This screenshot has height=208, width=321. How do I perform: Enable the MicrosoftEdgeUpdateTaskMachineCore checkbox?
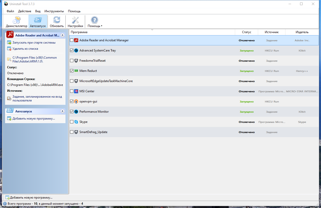[72, 81]
